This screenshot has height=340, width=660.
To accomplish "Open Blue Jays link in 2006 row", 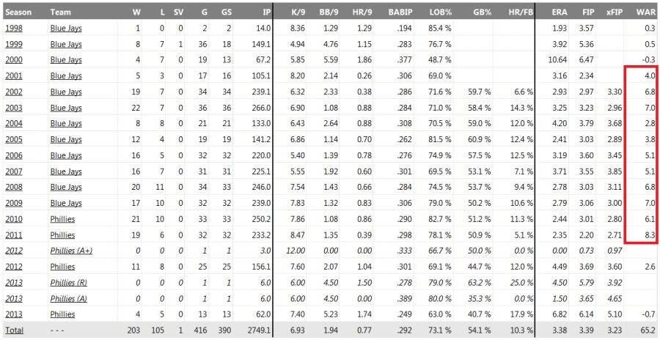I will pos(65,155).
